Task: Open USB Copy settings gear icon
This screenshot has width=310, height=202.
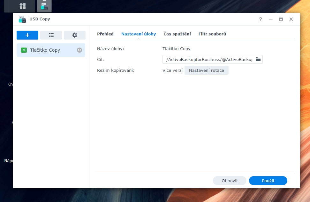Action: tap(75, 35)
